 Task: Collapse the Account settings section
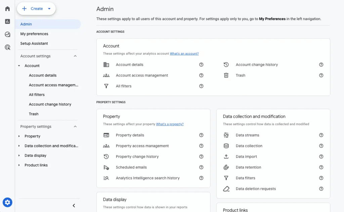75,56
